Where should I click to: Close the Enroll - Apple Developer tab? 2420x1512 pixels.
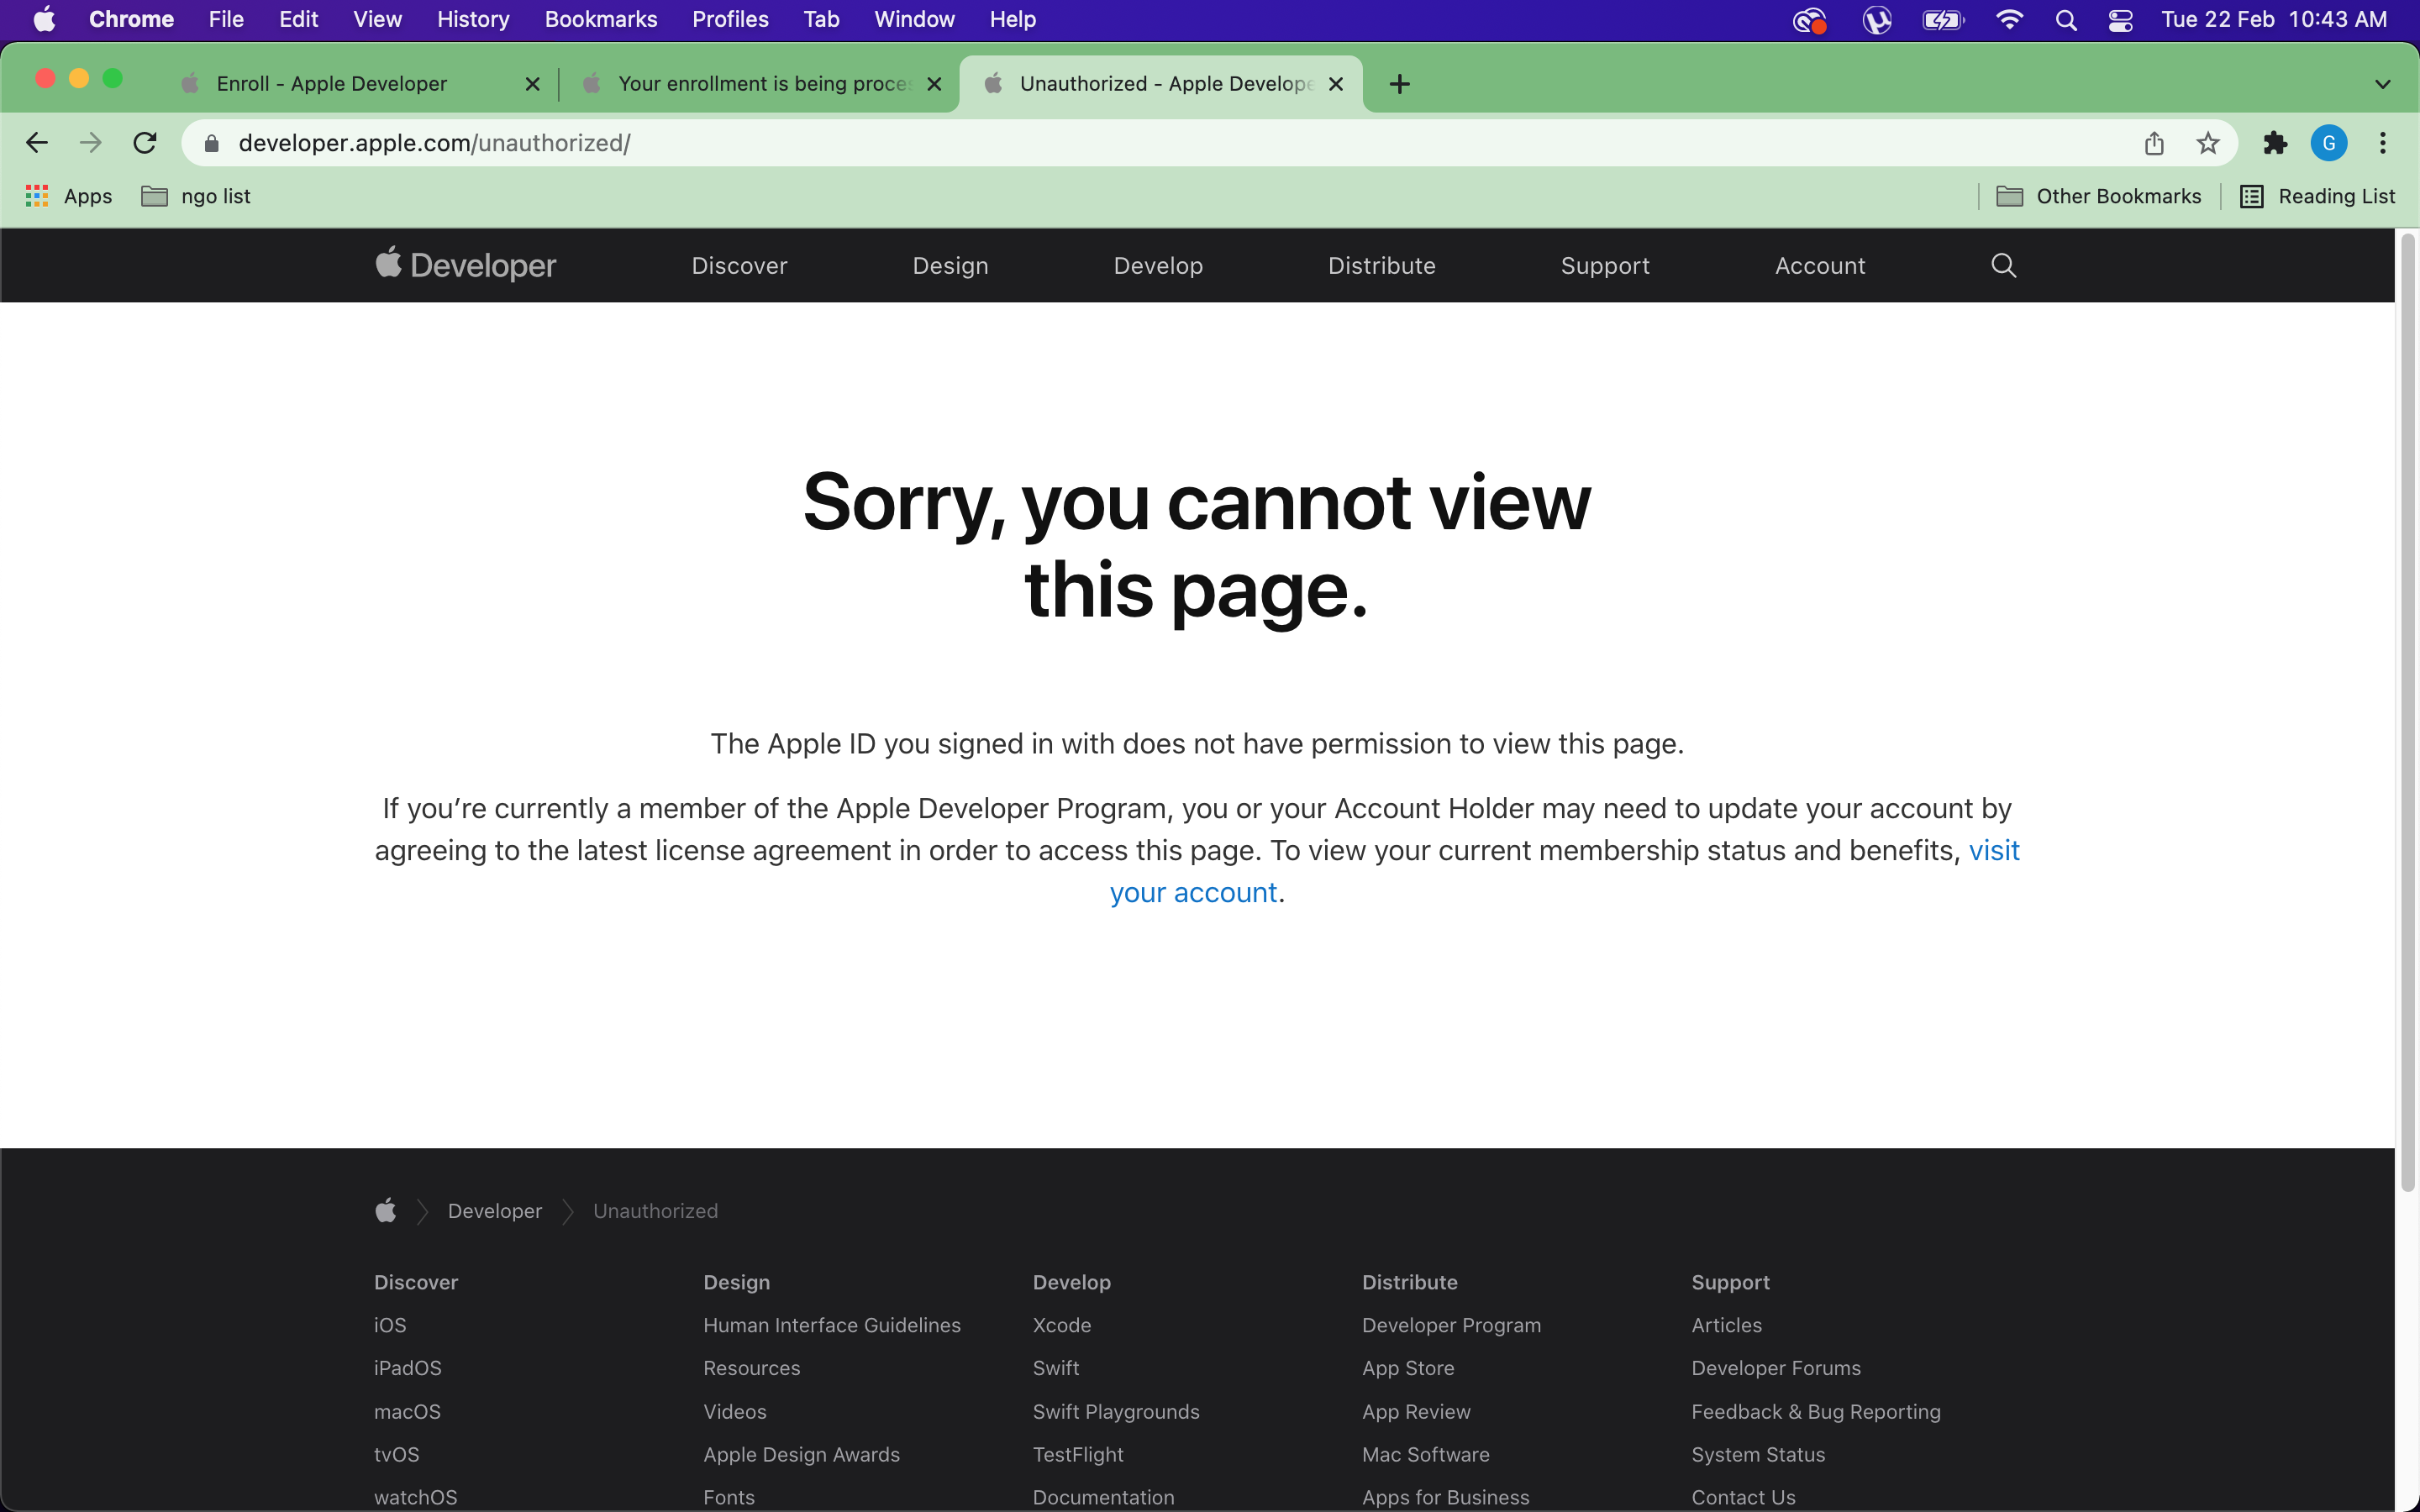pos(533,84)
